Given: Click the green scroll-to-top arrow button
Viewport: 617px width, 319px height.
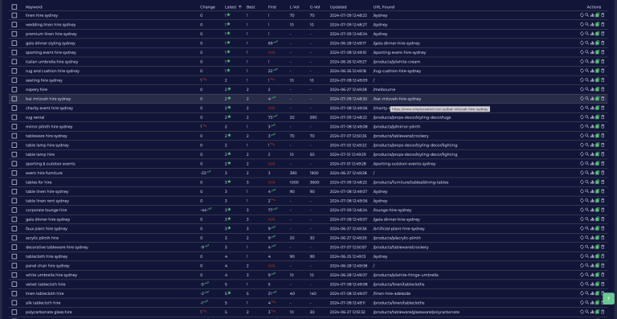Looking at the screenshot, I should point(608,299).
